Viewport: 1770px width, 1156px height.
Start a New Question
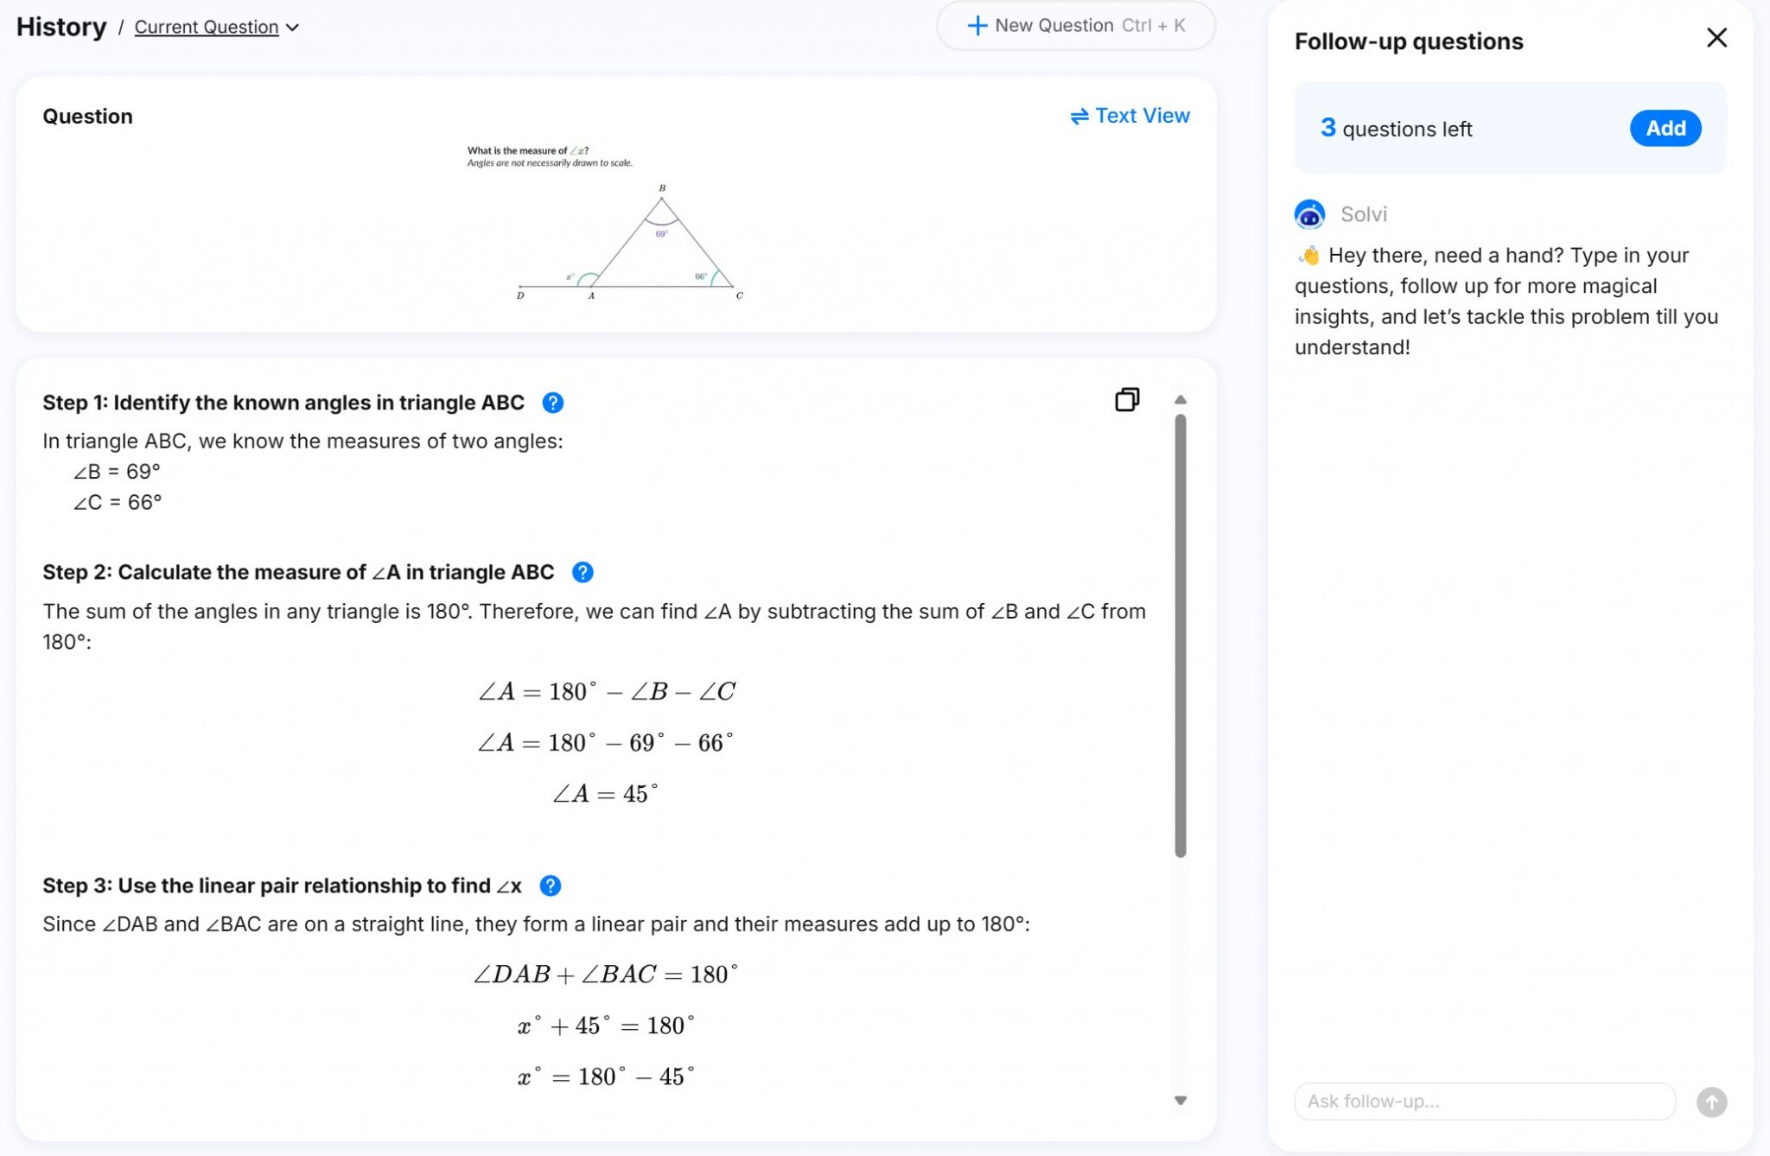pos(1074,25)
